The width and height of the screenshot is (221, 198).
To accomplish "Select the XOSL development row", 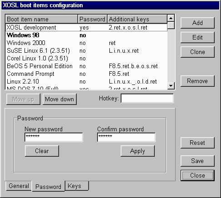I will 86,27.
